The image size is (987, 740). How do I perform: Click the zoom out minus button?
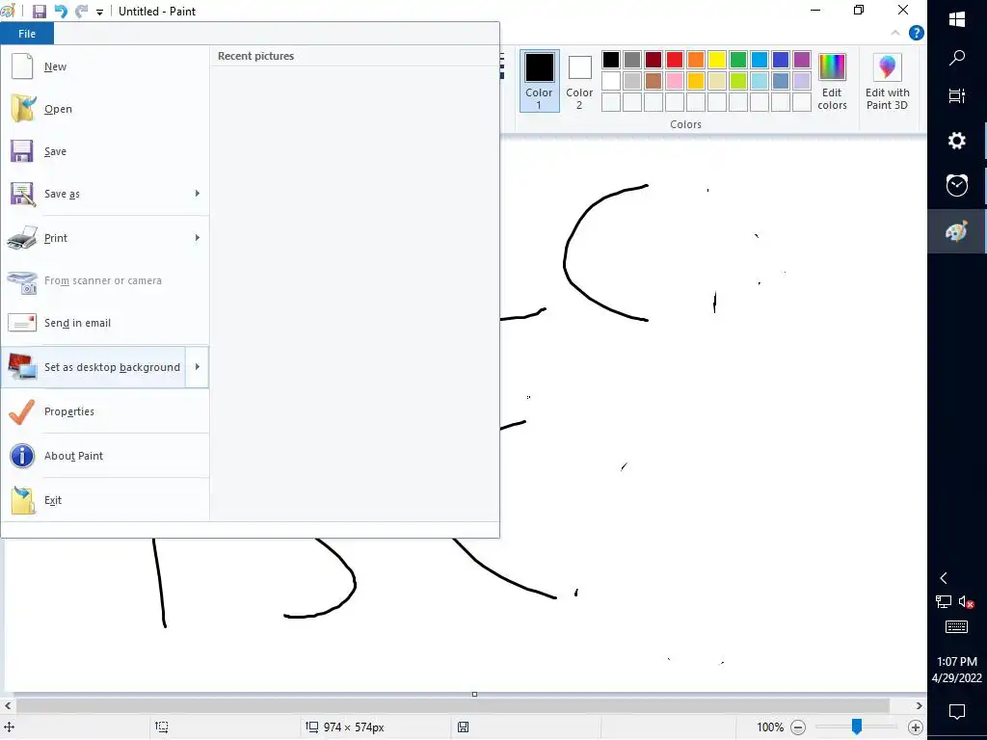(798, 727)
